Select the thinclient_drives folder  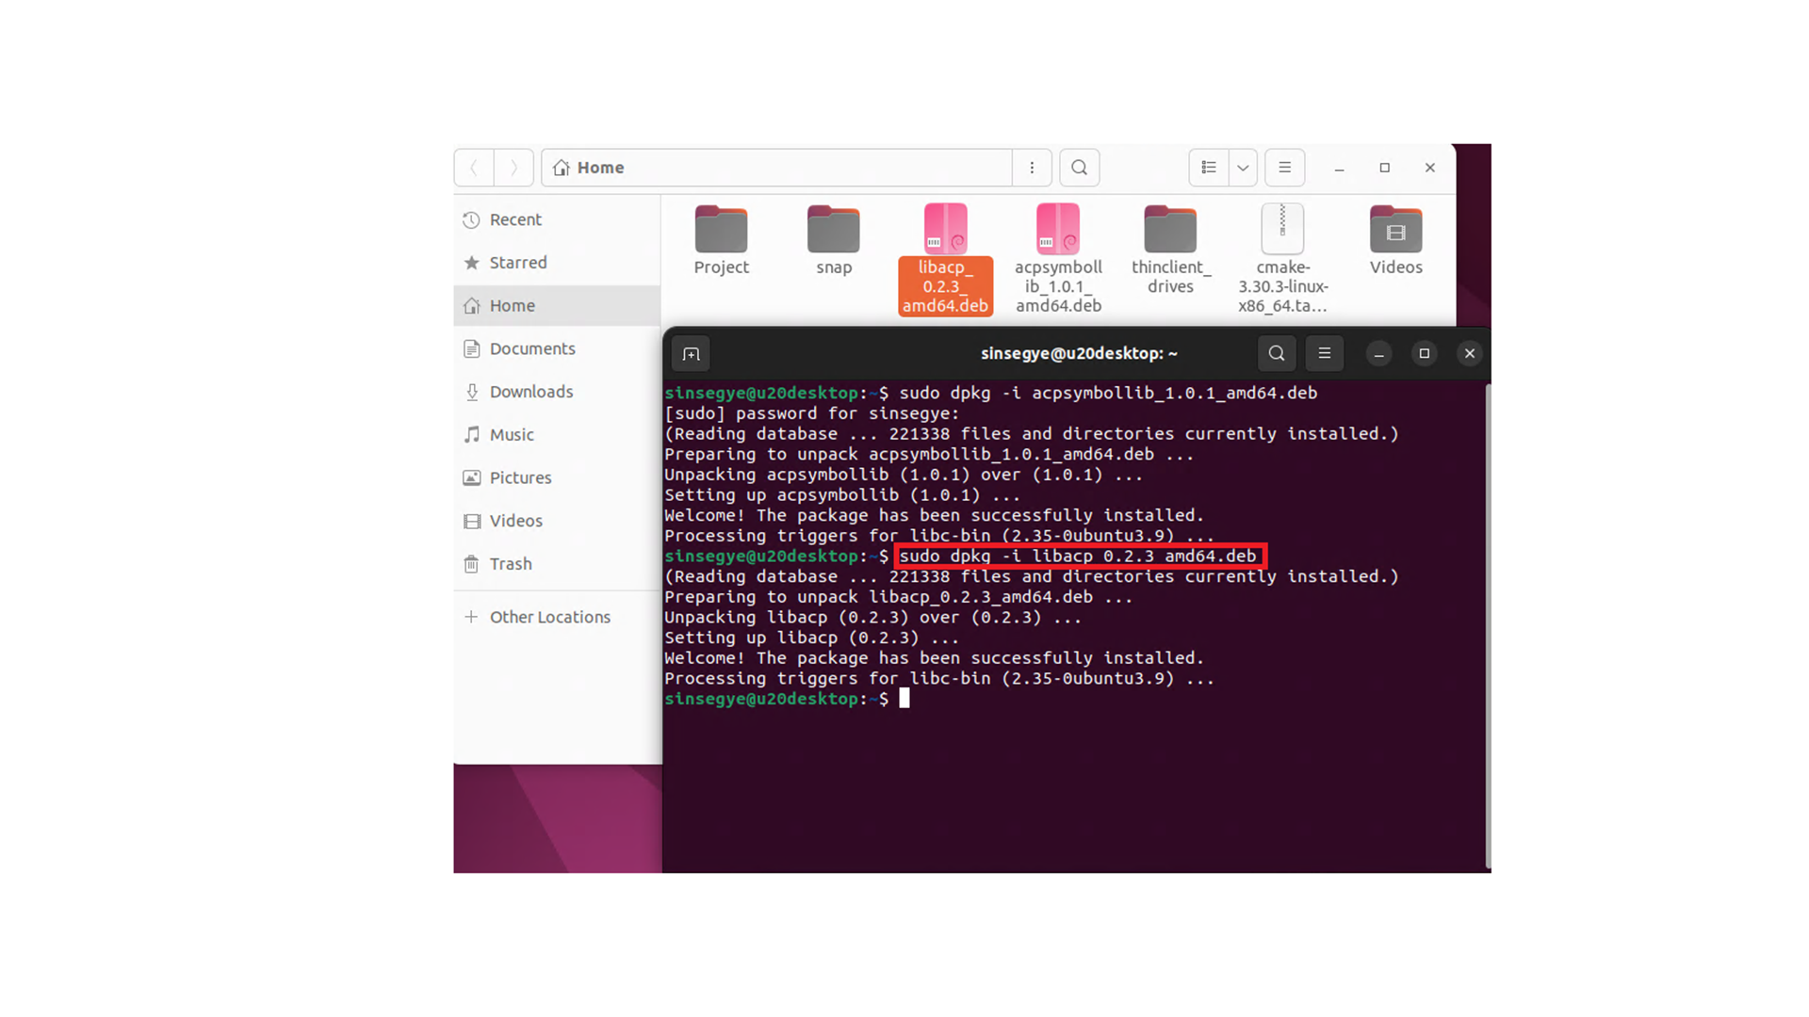[x=1170, y=231]
